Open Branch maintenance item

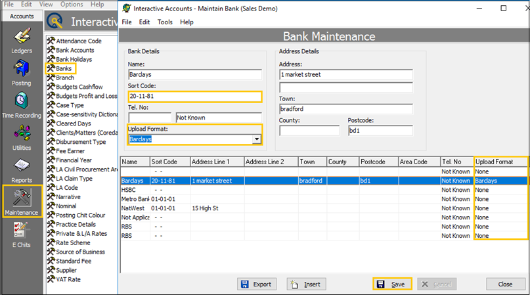64,78
